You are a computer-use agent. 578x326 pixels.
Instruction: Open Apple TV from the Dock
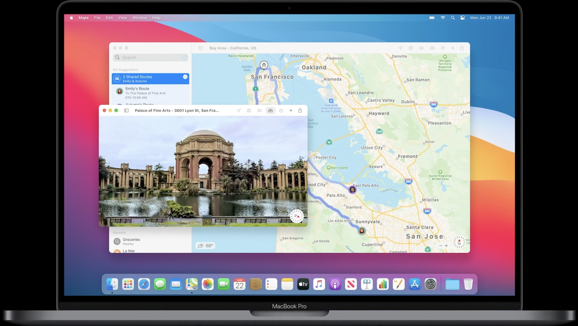[x=303, y=284]
